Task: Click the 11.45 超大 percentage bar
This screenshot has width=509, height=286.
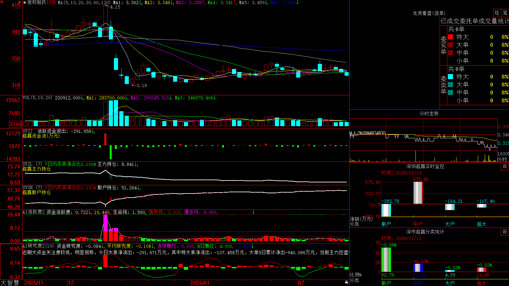Action: click(x=481, y=269)
